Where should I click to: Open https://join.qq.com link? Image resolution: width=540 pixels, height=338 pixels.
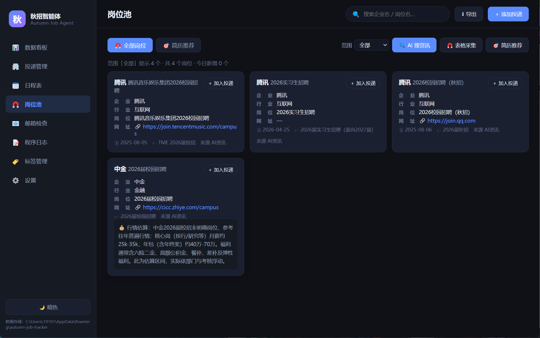[451, 121]
